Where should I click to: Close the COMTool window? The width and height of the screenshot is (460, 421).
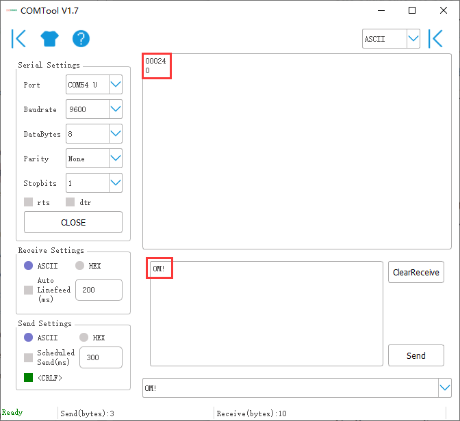click(x=444, y=10)
